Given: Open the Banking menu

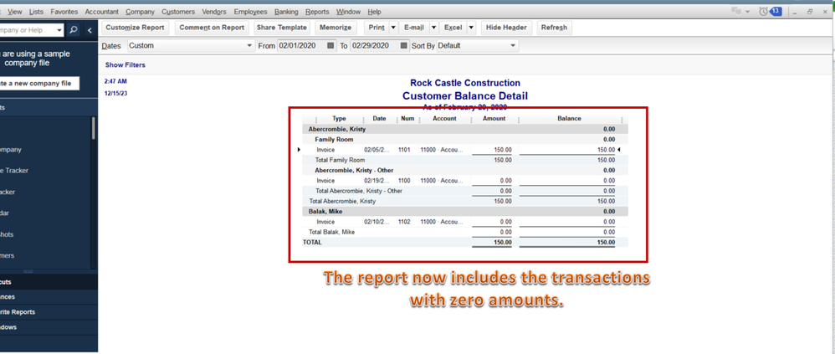Looking at the screenshot, I should [x=286, y=12].
